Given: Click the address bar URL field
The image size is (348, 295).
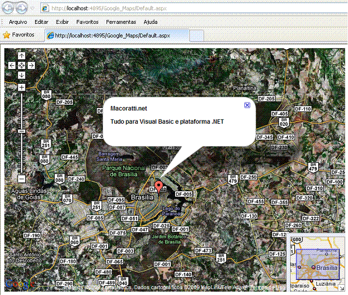Looking at the screenshot, I should coord(195,9).
